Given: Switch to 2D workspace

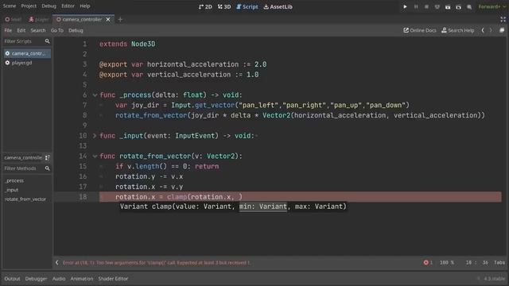Looking at the screenshot, I should click(x=205, y=6).
